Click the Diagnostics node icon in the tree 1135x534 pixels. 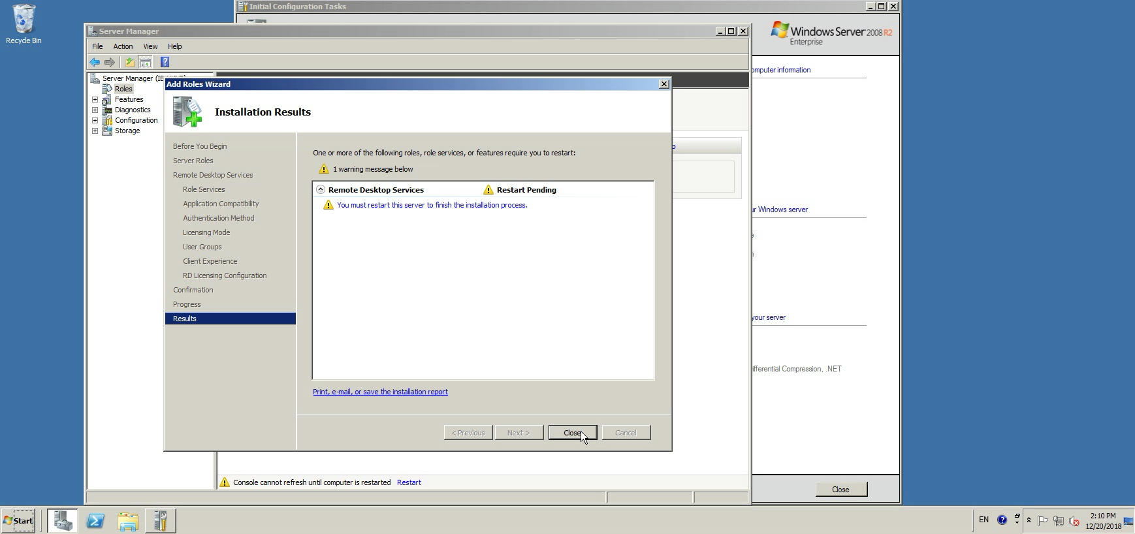pyautogui.click(x=107, y=110)
